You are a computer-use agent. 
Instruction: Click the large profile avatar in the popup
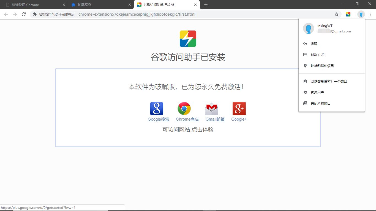click(x=309, y=28)
